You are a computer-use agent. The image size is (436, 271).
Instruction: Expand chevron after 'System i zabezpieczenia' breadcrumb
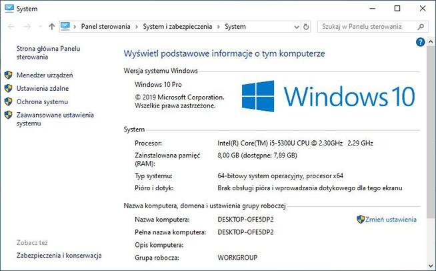click(x=219, y=27)
